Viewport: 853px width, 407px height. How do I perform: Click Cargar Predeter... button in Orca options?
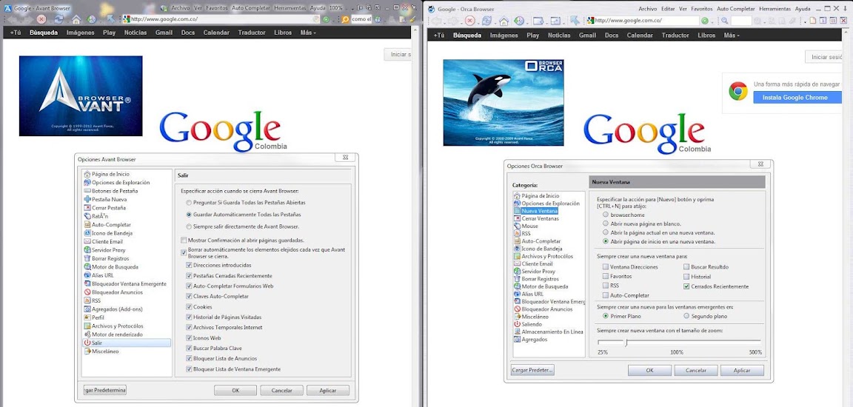coord(532,370)
